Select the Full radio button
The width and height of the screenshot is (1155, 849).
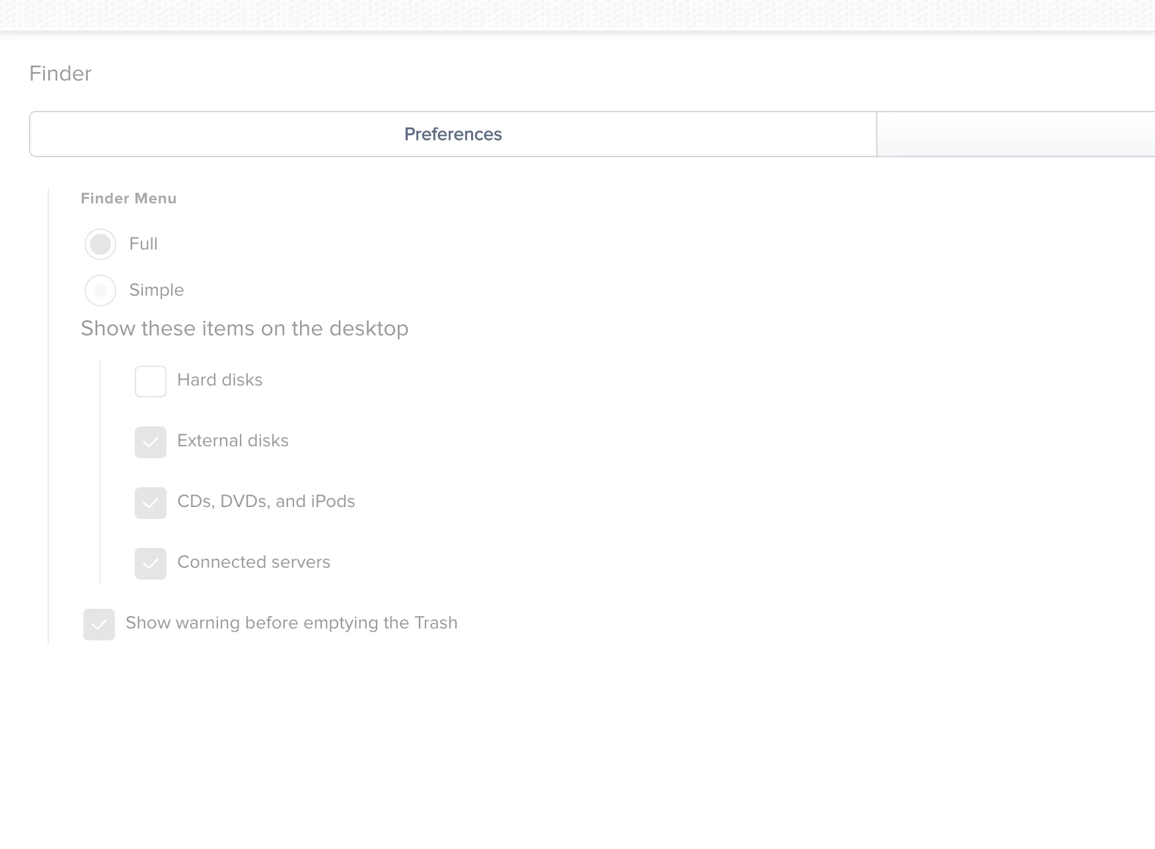[x=100, y=244]
